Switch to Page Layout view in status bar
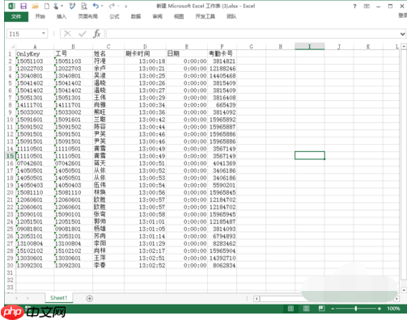407x320 pixels. [306, 309]
